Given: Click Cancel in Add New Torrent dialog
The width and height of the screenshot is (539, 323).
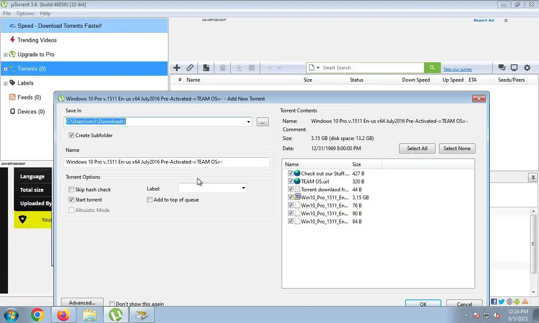Looking at the screenshot, I should pos(464,304).
